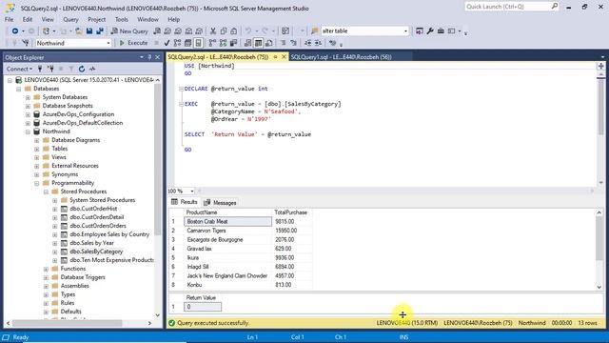Toggle Include Live Query Statistics
Image resolution: width=609 pixels, height=343 pixels.
coord(223,43)
